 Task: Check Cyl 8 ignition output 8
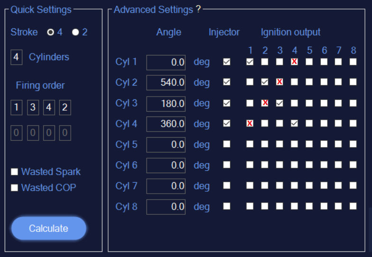[x=353, y=206]
